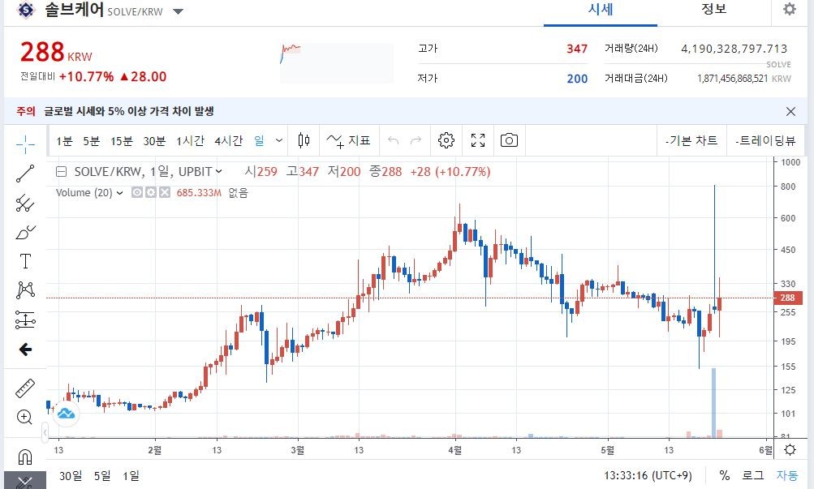Viewport: 814px width, 489px height.
Task: Select the crosshair cursor tool
Action: [x=25, y=144]
